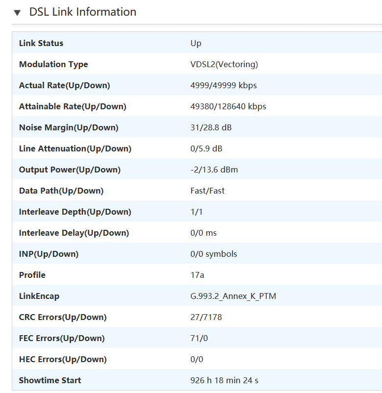
Task: Select the Fast/Fast value
Action: 207,191
